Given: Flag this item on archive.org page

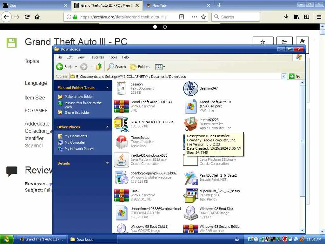Looking at the screenshot, I should [x=302, y=42].
